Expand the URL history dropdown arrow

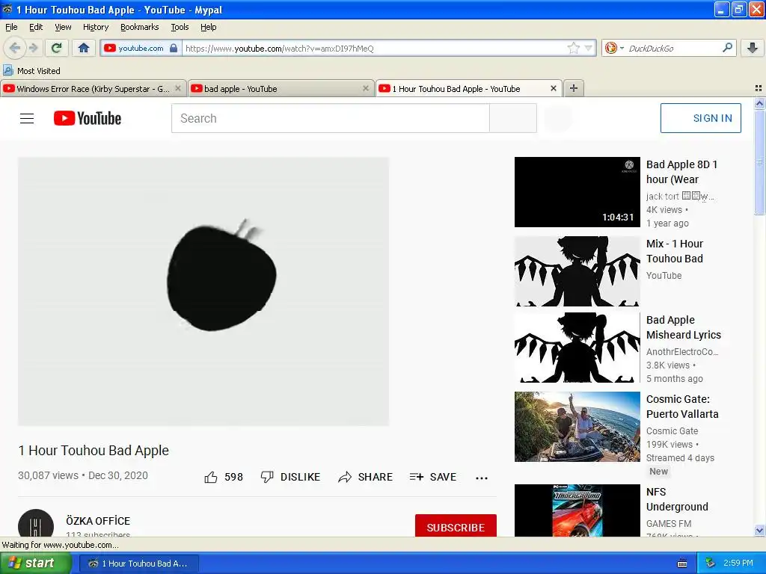pyautogui.click(x=589, y=48)
